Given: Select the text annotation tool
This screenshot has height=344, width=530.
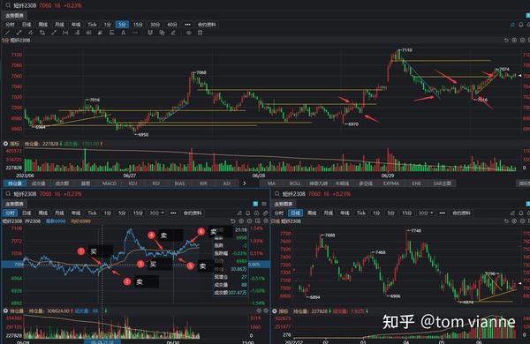Looking at the screenshot, I should point(124,33).
